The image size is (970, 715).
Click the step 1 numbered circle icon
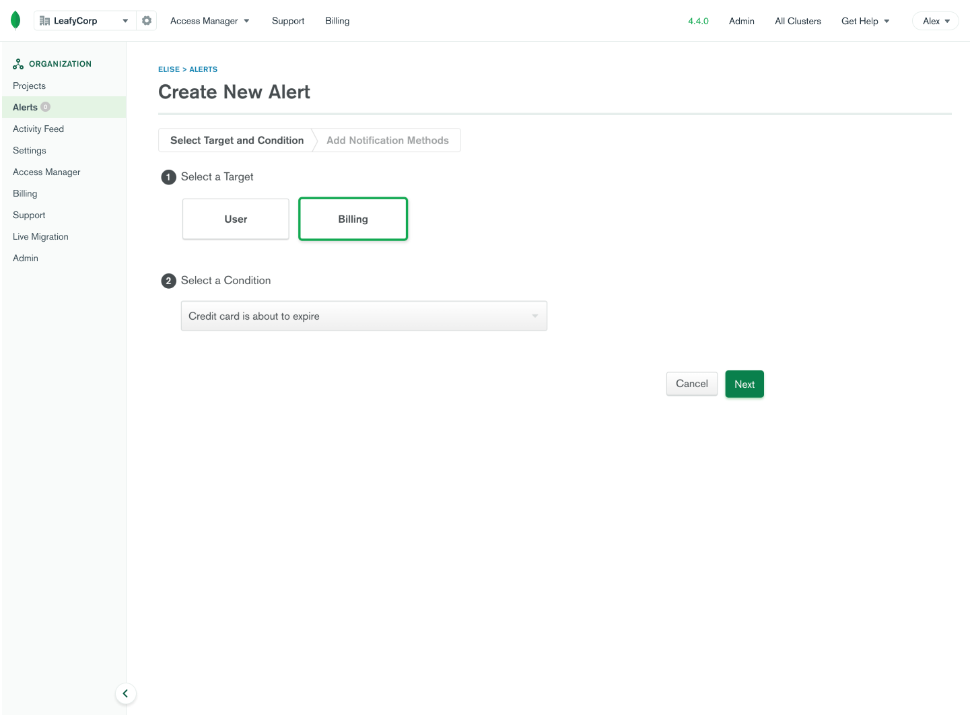pos(168,177)
